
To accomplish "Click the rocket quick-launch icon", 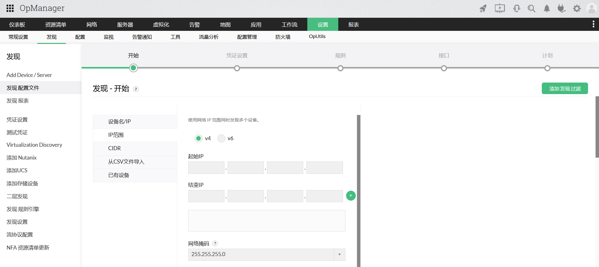I will (x=483, y=8).
